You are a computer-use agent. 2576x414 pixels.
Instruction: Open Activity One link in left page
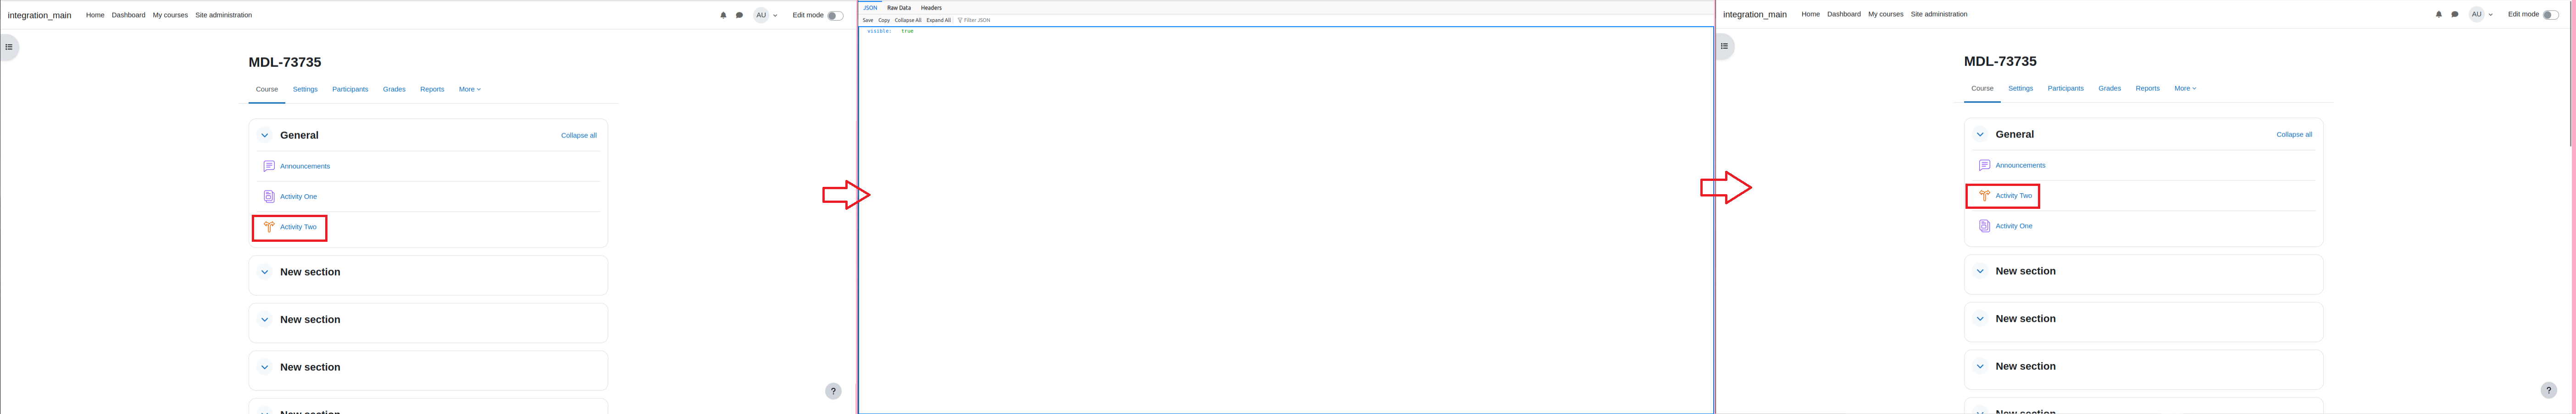[298, 196]
